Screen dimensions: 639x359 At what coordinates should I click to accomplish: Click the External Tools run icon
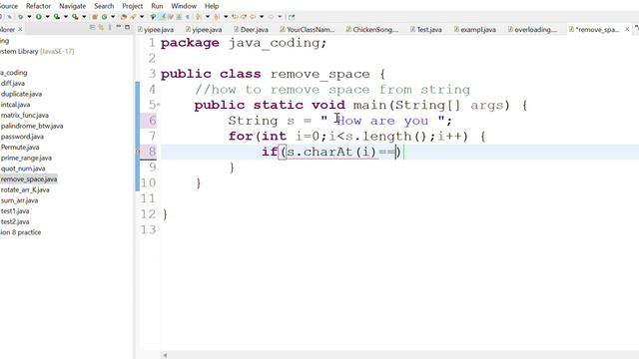pyautogui.click(x=75, y=17)
